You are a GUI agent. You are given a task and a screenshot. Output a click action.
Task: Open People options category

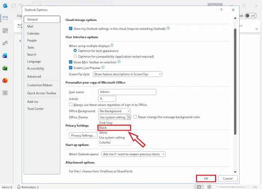coord(42,40)
